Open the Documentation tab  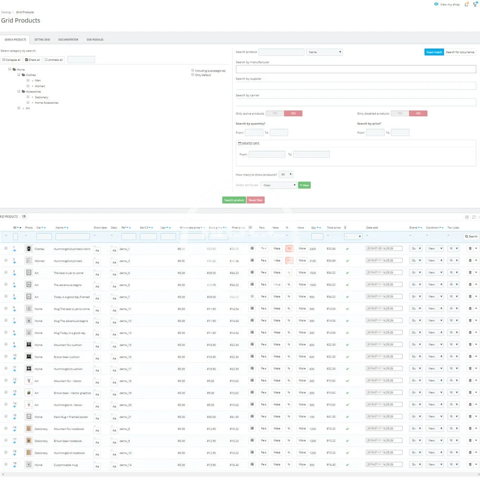68,39
